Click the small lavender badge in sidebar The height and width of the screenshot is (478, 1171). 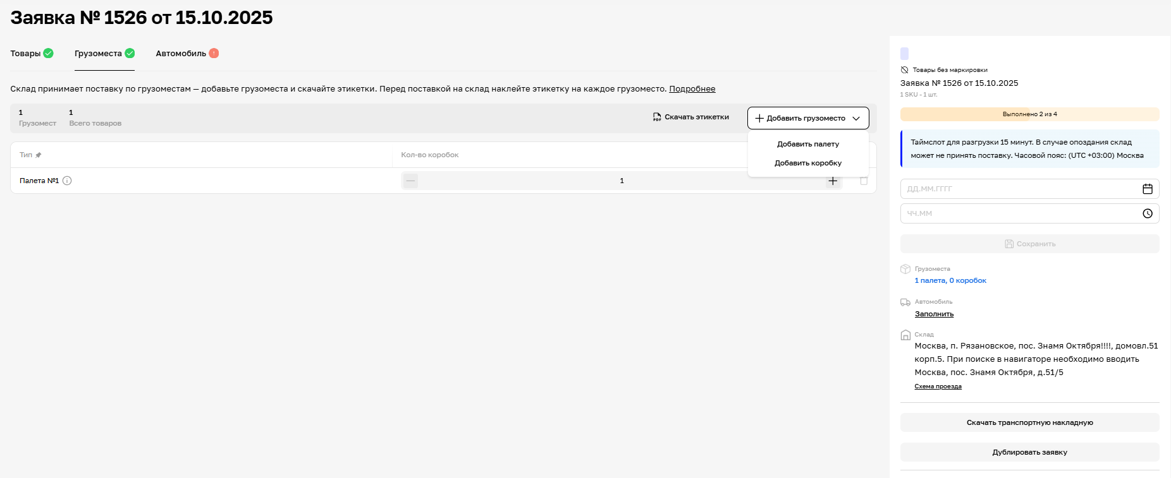(904, 54)
